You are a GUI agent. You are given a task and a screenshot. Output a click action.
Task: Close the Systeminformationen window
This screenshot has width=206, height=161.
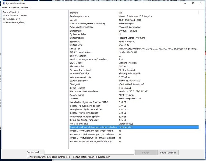pyautogui.click(x=201, y=3)
